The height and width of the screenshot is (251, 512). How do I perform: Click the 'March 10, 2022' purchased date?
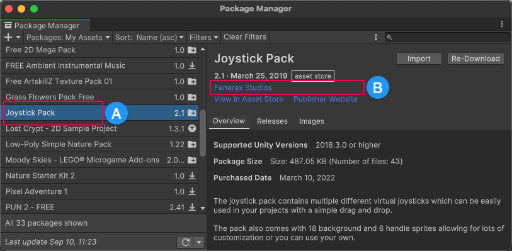(307, 178)
